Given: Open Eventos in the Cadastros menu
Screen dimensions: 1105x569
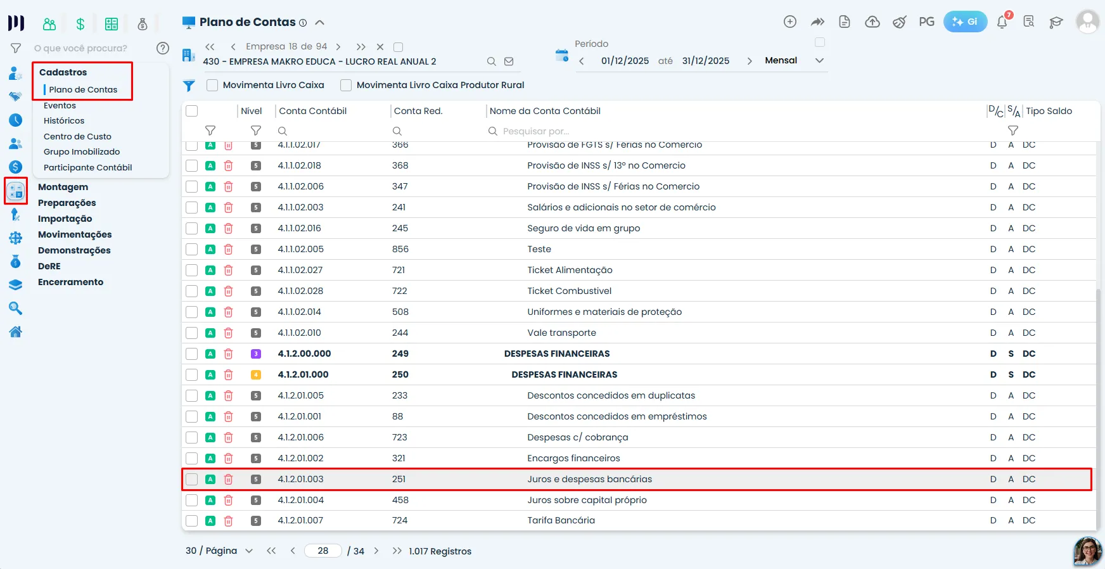Looking at the screenshot, I should tap(60, 105).
